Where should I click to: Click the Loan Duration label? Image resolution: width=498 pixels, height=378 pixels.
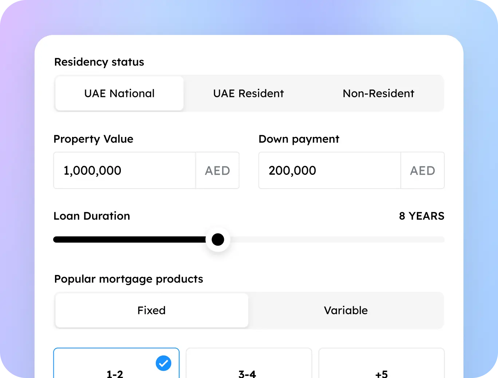[92, 216]
